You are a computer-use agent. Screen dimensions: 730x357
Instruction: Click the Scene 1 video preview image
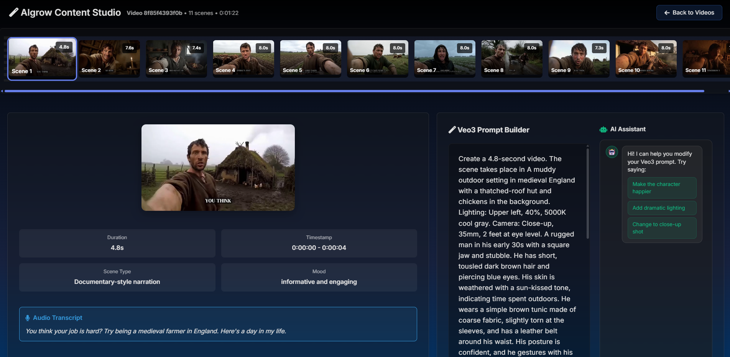pyautogui.click(x=218, y=168)
